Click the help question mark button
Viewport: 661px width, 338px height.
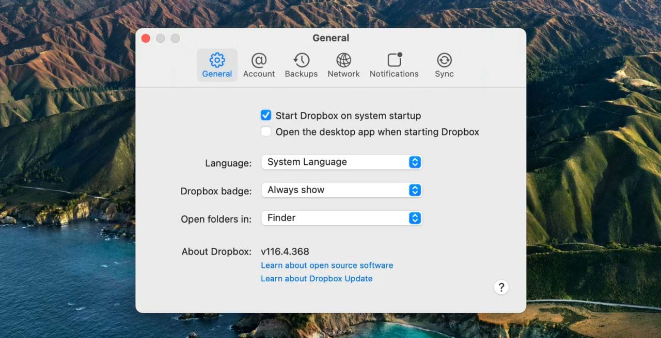coord(501,288)
